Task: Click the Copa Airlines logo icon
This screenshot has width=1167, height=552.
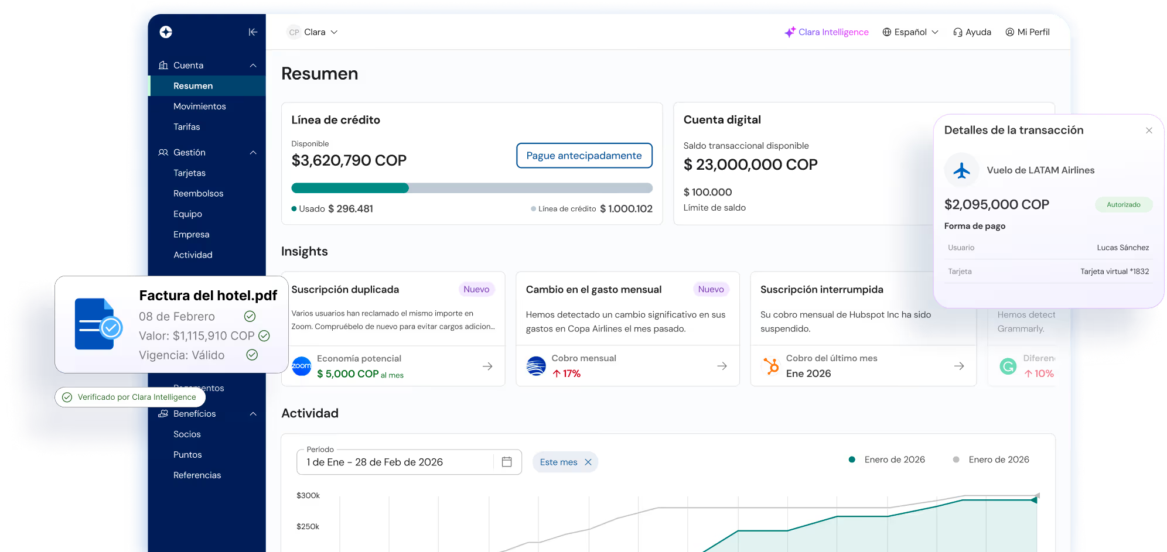Action: click(536, 366)
